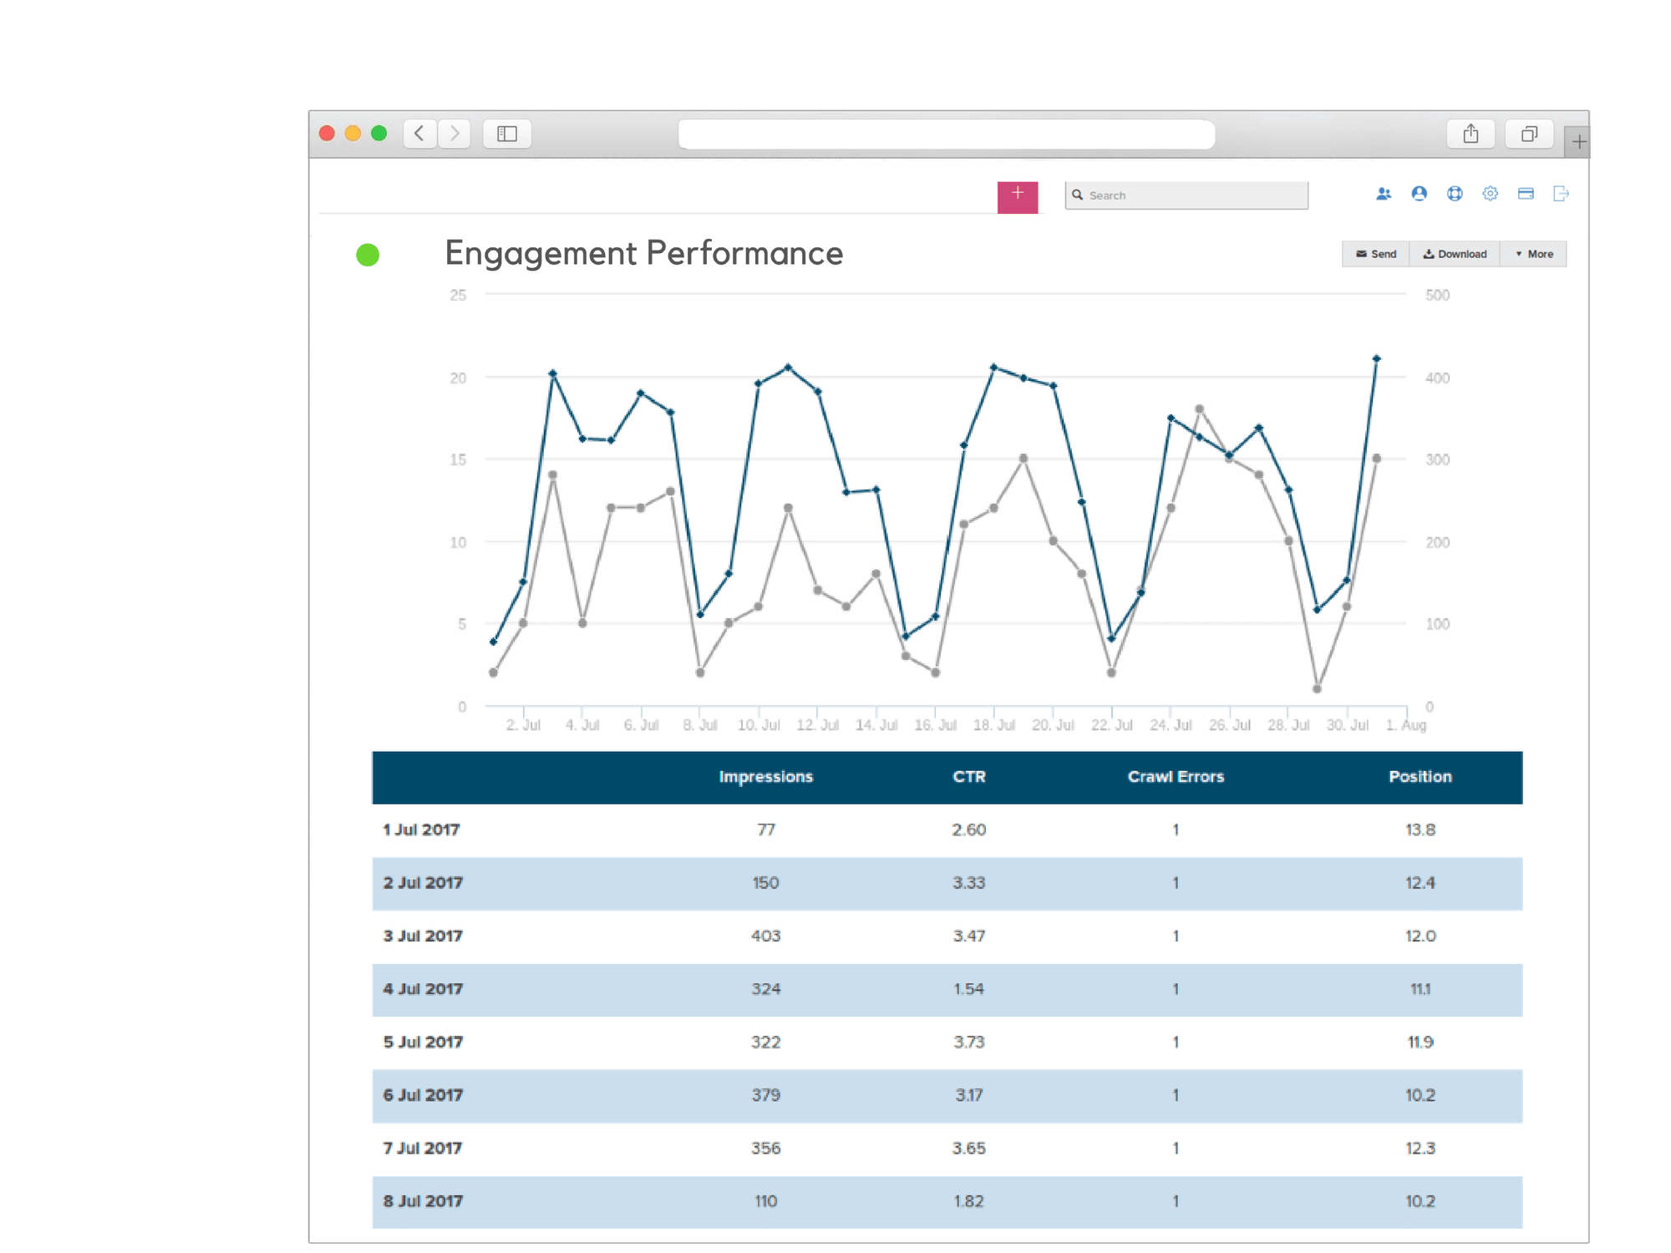Viewport: 1671px width, 1253px height.
Task: Click the Send button
Action: (1375, 253)
